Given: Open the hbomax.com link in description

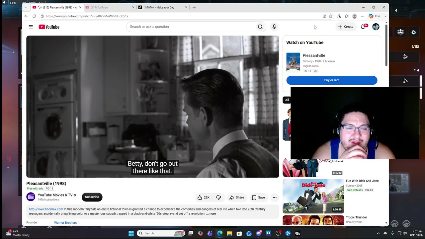Looking at the screenshot, I should 46,209.
